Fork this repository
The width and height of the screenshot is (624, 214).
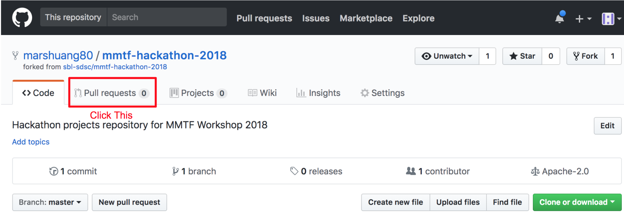(585, 56)
